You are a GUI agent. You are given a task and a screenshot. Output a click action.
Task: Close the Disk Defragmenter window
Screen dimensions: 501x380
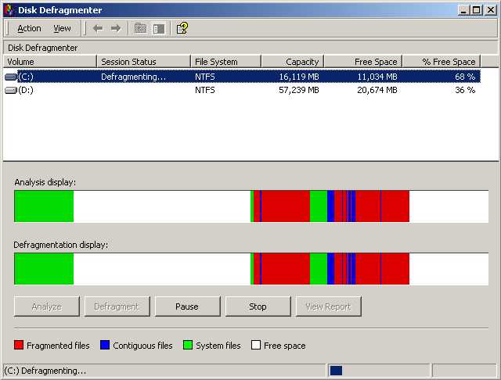(x=491, y=10)
